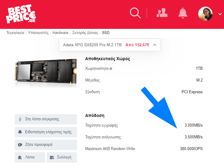The height and width of the screenshot is (166, 224).
Task: Select the 3.500MB/s read speed value
Action: tap(194, 137)
